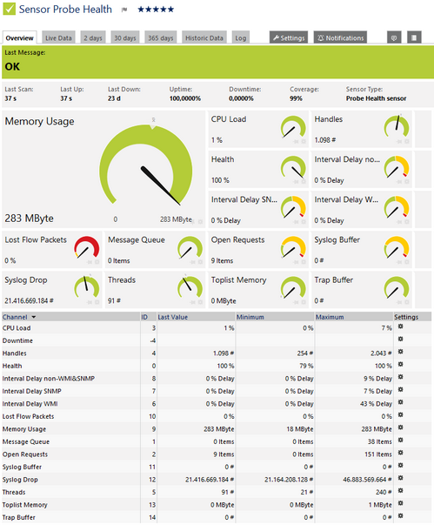This screenshot has height=525, width=434.
Task: Switch to the Live Data tab
Action: (x=58, y=37)
